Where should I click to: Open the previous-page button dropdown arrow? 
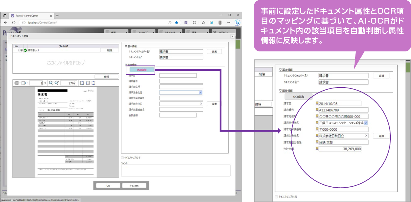[20, 83]
